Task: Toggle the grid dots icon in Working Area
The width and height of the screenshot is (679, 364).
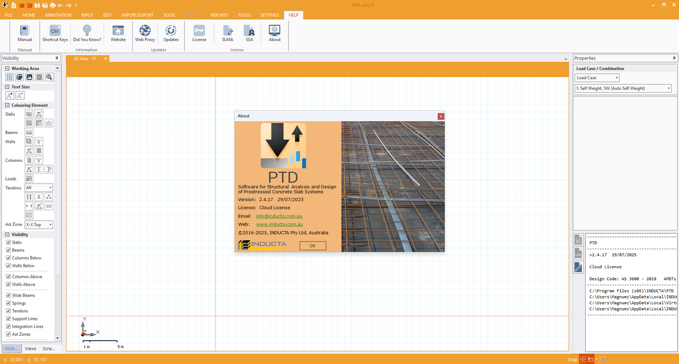Action: 9,77
